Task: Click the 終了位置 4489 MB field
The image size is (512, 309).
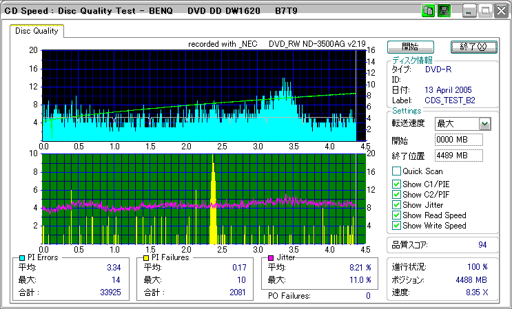Action: tap(458, 155)
